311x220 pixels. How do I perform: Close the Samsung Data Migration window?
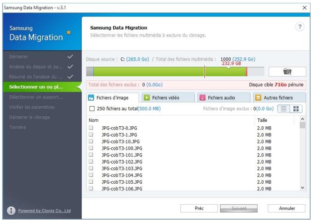click(305, 8)
